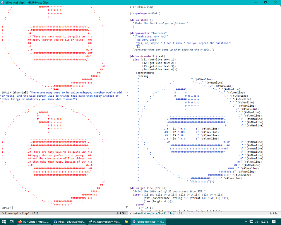
Task: Open the notification center icon
Action: coord(274,222)
